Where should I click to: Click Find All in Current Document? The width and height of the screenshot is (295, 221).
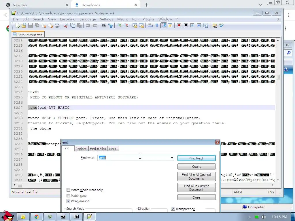click(196, 188)
